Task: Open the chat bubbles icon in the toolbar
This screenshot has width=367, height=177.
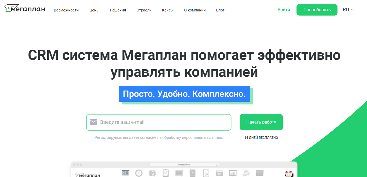Action: pos(247,173)
